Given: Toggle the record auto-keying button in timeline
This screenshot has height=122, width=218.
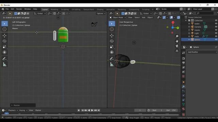Looking at the screenshot, I should (x=79, y=110).
